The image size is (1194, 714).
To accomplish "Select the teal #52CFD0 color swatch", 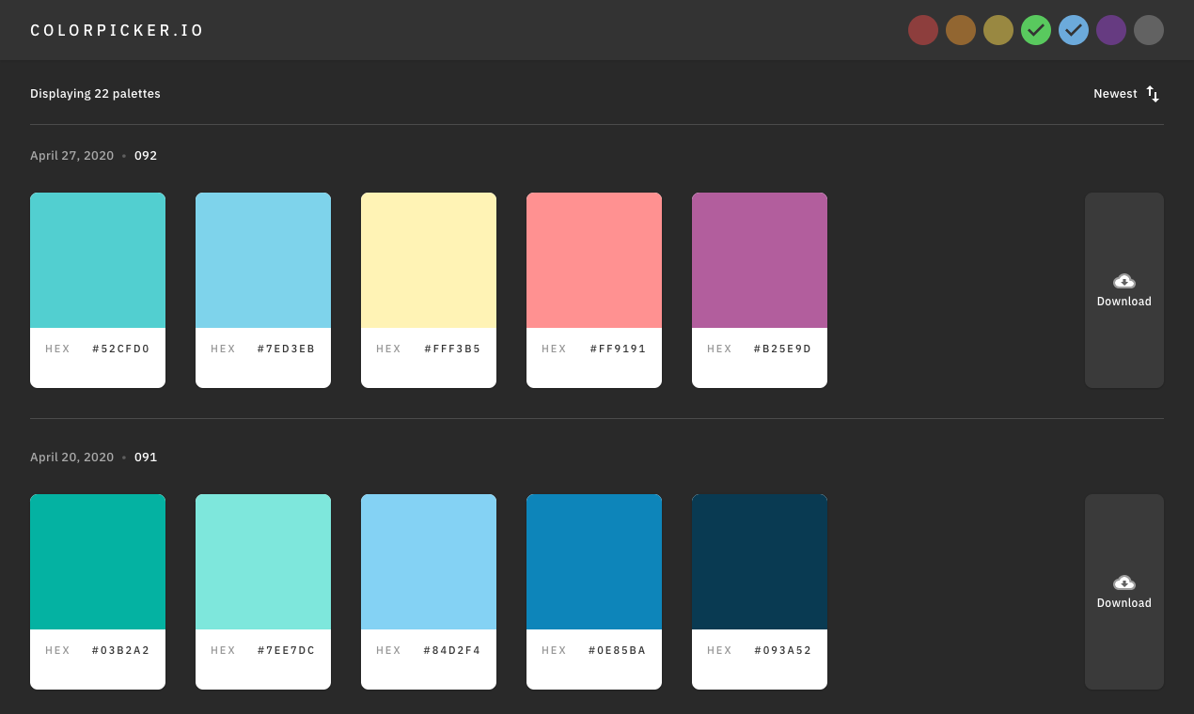I will tap(98, 259).
